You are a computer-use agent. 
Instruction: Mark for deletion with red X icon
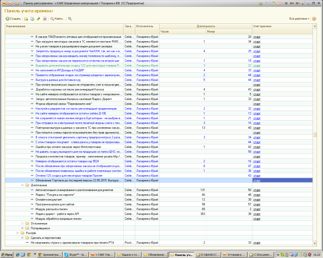tap(45, 19)
